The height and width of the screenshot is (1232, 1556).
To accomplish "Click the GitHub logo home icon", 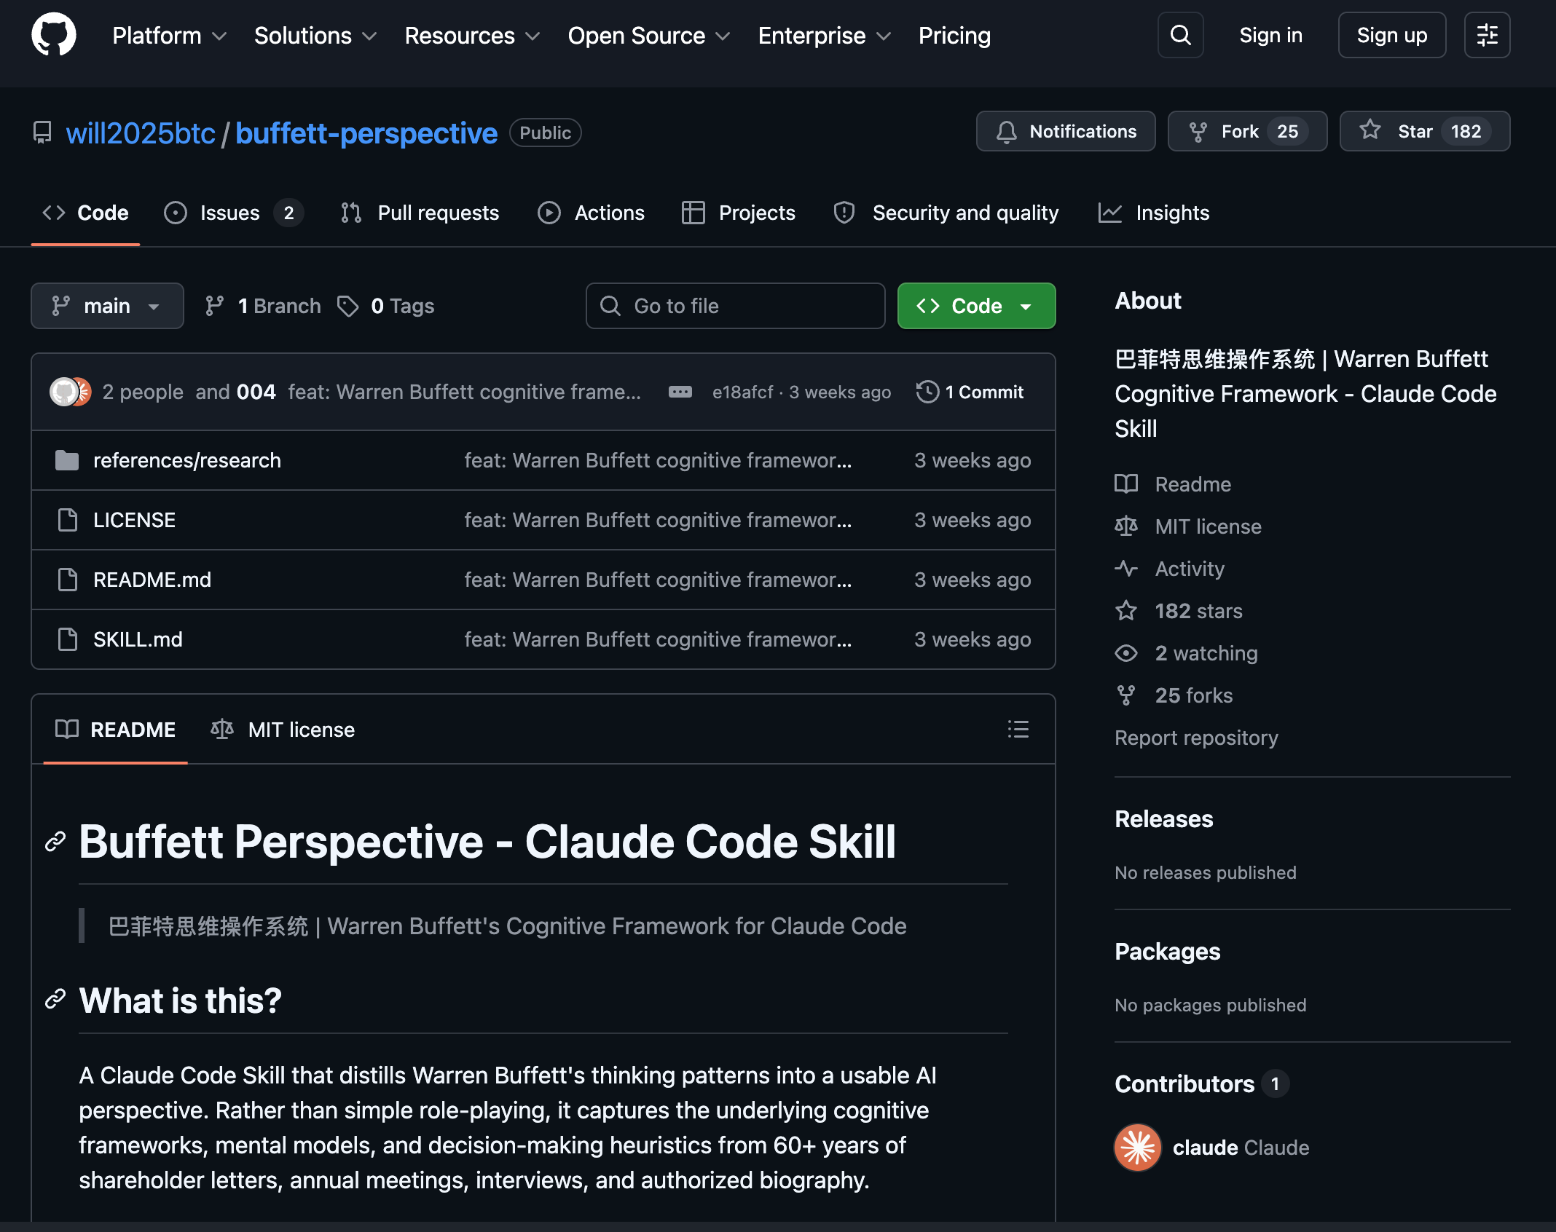I will tap(54, 35).
